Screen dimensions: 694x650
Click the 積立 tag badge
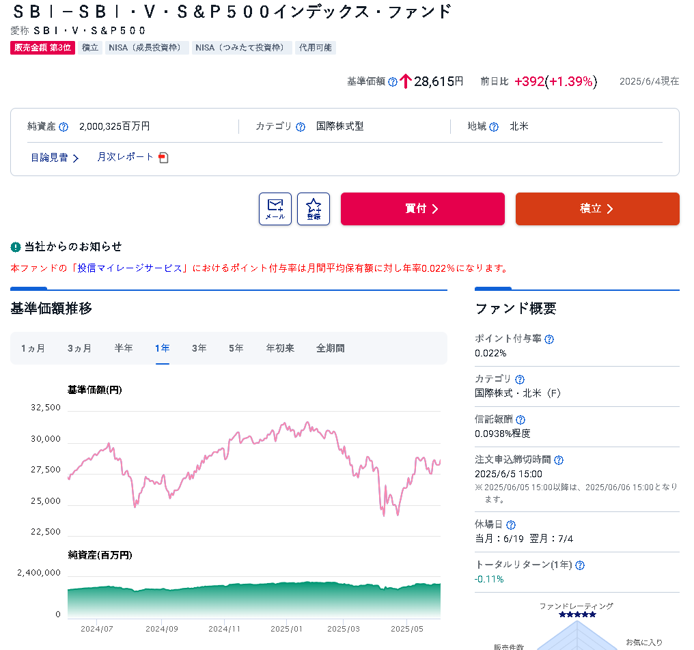(x=90, y=48)
